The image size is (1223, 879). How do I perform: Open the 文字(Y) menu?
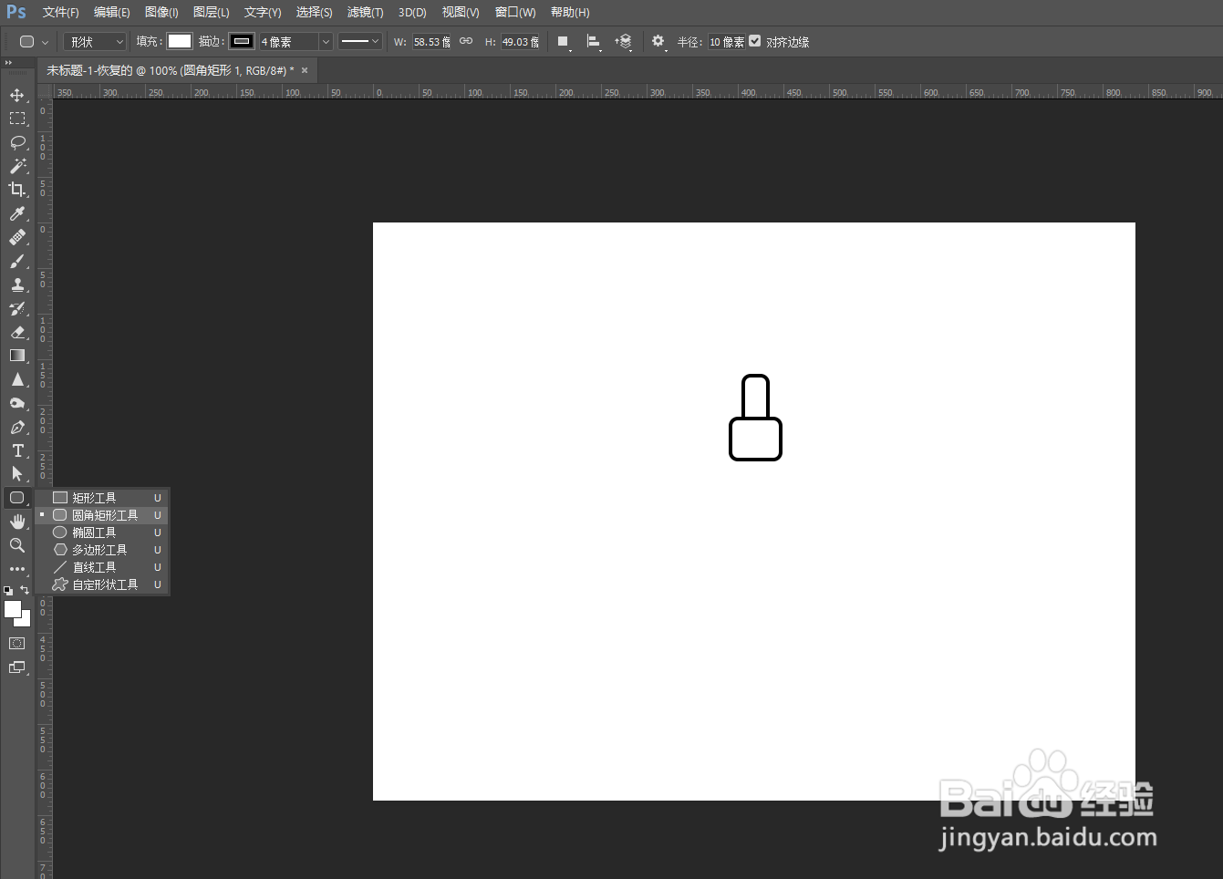(263, 12)
